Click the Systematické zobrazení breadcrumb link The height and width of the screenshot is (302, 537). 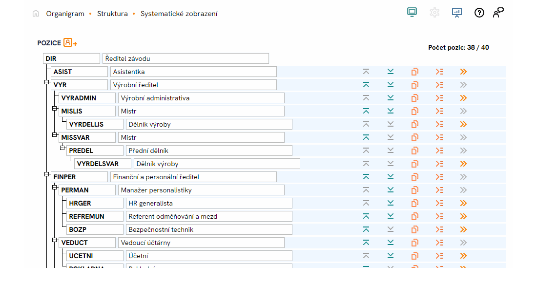179,14
